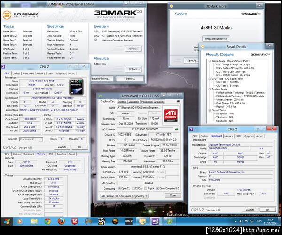Select 'GT4 - Mother Nature' result row
The height and width of the screenshot is (235, 282).
tap(233, 75)
